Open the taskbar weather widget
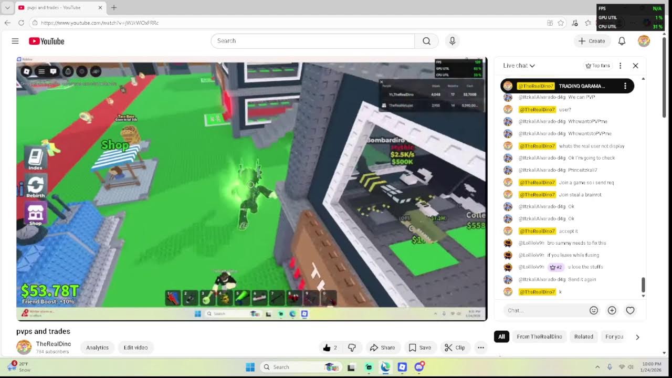Image resolution: width=672 pixels, height=378 pixels. (18, 366)
